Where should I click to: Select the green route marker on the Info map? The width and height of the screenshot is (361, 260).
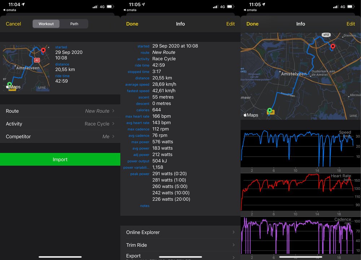click(270, 110)
